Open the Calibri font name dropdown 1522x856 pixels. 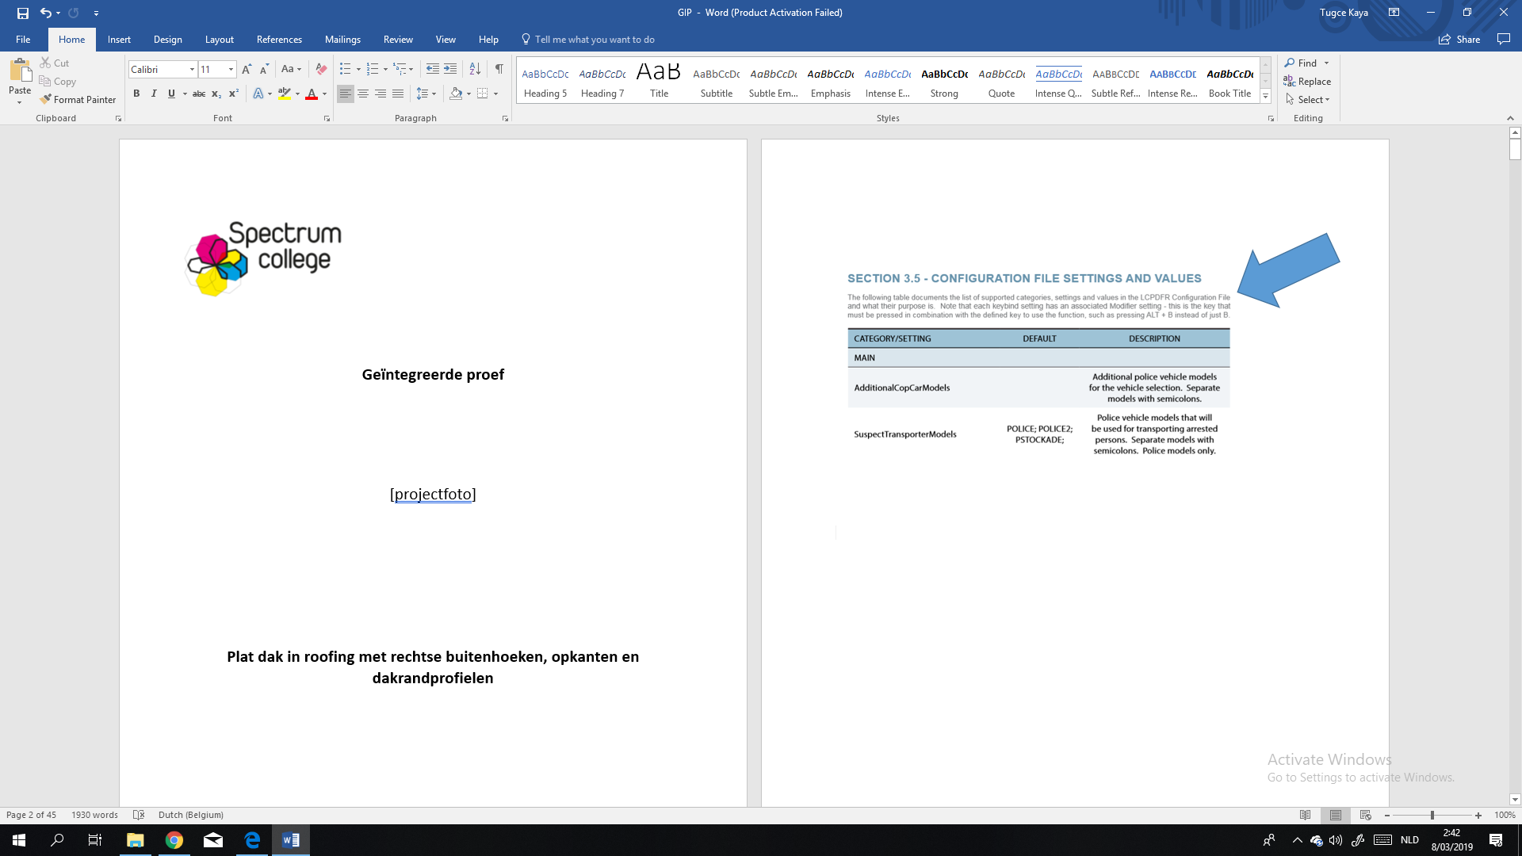point(192,70)
